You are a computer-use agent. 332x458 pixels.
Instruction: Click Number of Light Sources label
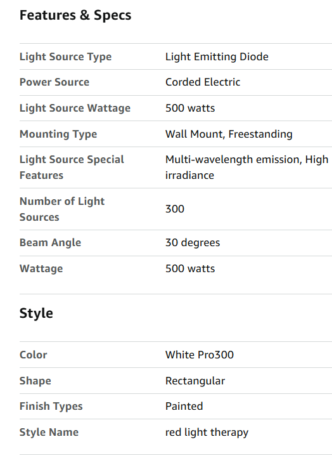62,209
